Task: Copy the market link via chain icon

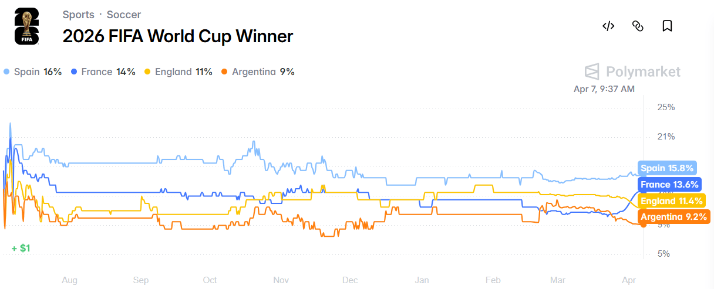Action: coord(638,26)
